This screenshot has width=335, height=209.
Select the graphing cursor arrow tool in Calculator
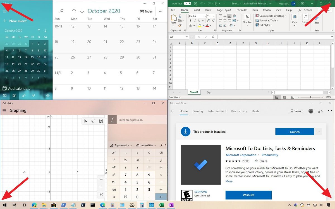[86, 121]
